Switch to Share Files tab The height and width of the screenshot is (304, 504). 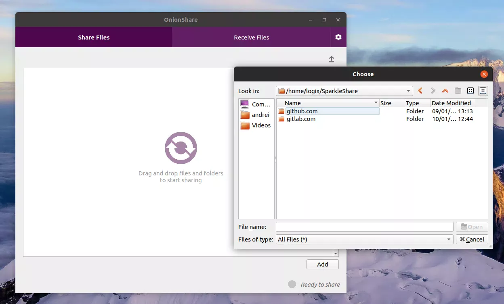94,37
